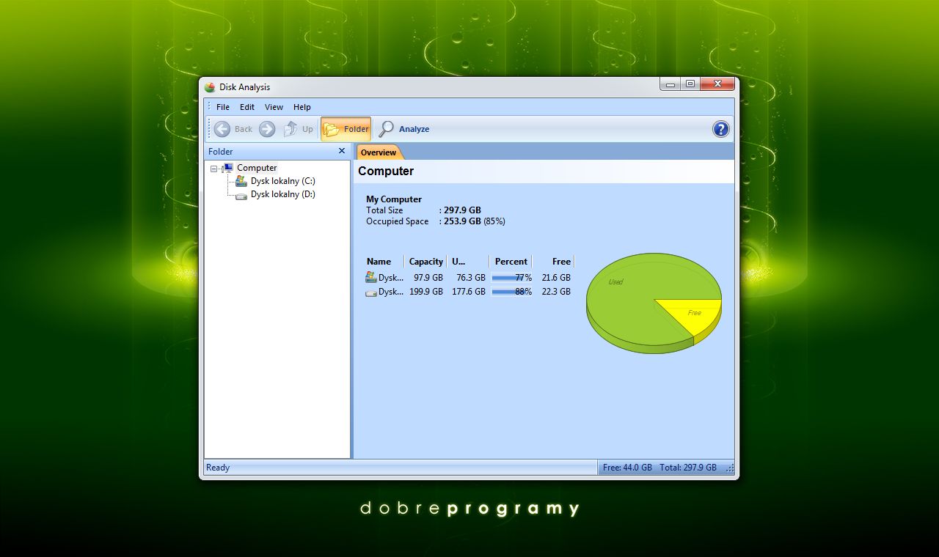939x557 pixels.
Task: Click the toolbar grip handle
Action: pos(209,129)
